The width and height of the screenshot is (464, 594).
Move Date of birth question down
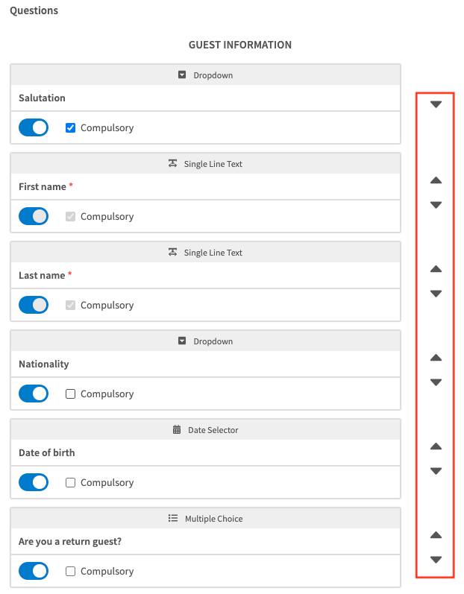click(436, 471)
